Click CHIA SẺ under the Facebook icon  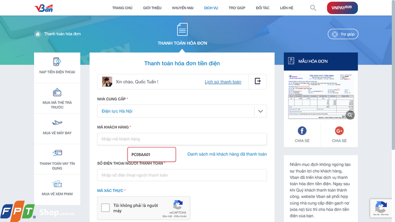tap(302, 141)
